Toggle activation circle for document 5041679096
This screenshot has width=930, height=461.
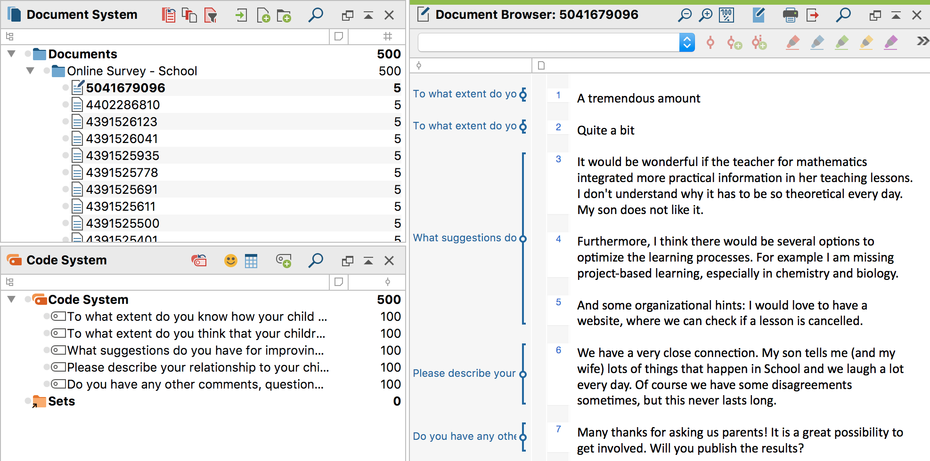pos(65,87)
